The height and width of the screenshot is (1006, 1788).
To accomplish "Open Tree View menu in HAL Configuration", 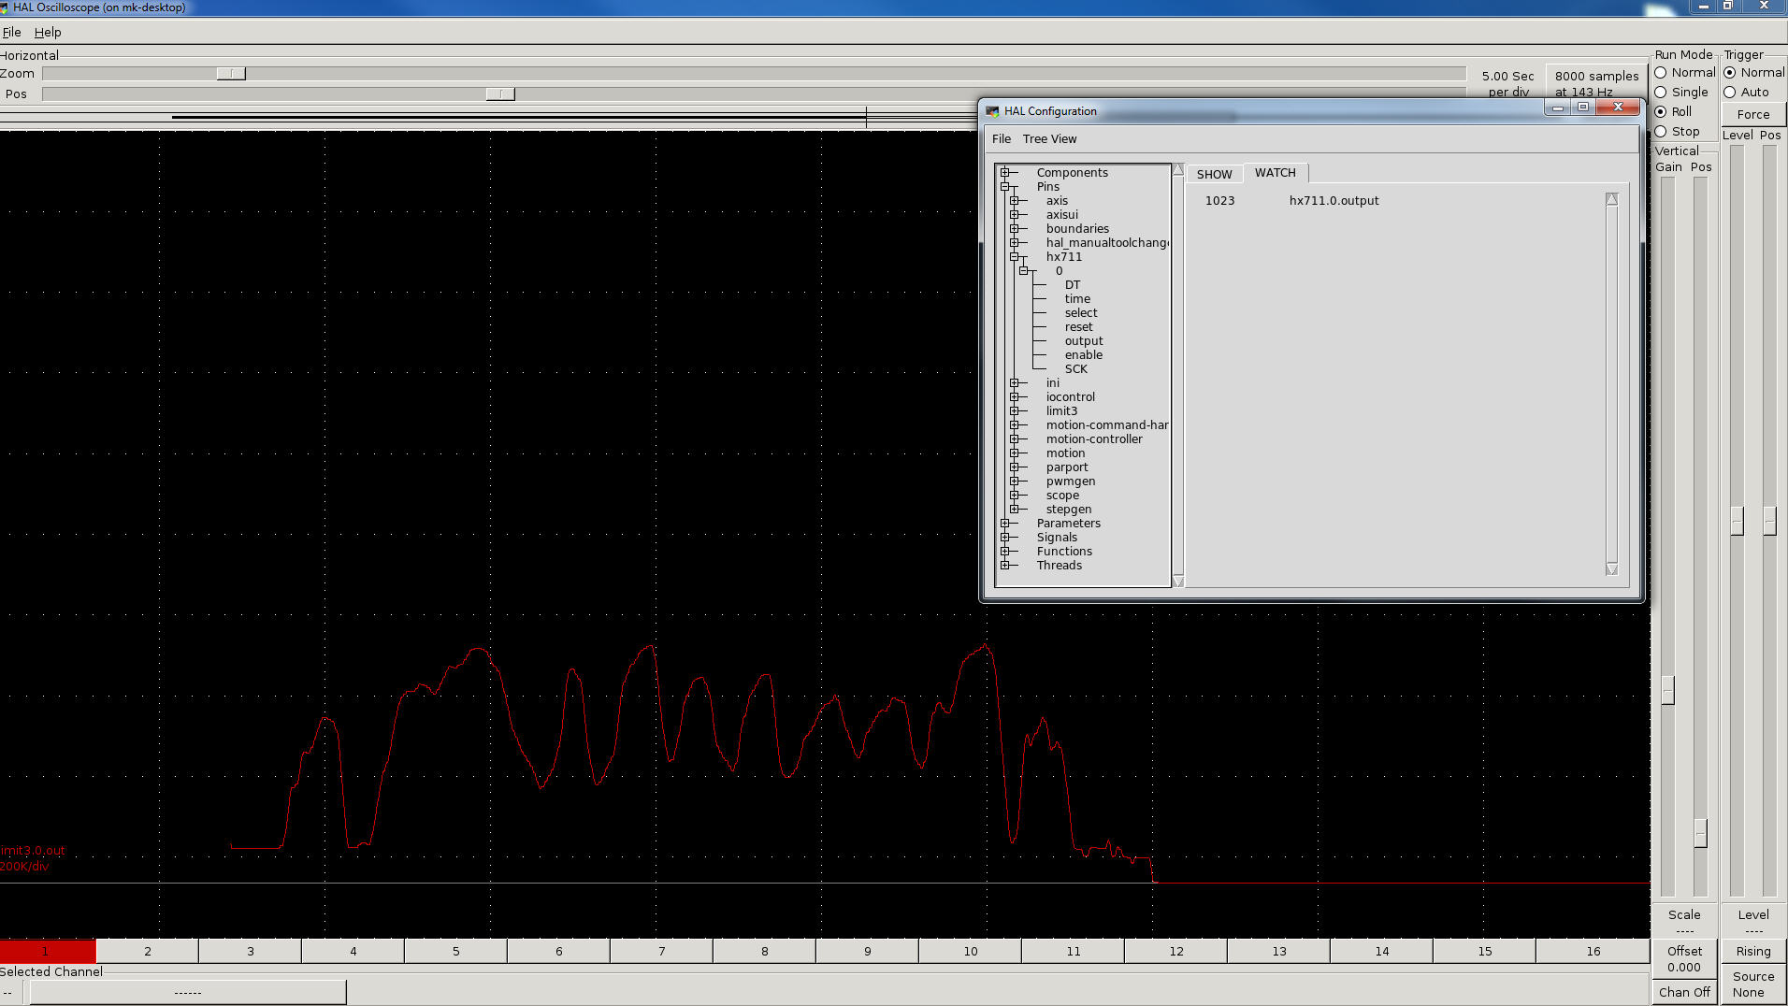I will pyautogui.click(x=1049, y=139).
